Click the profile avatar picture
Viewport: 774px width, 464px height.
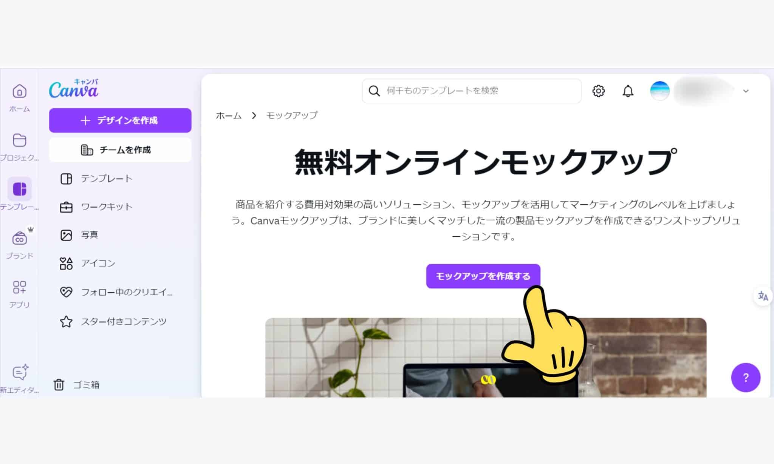point(659,91)
